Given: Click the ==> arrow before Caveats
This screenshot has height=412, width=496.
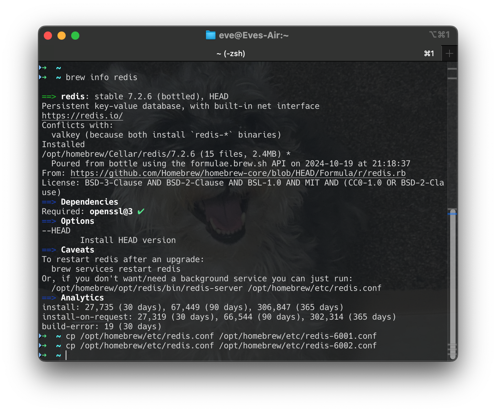Looking at the screenshot, I should pyautogui.click(x=49, y=250).
